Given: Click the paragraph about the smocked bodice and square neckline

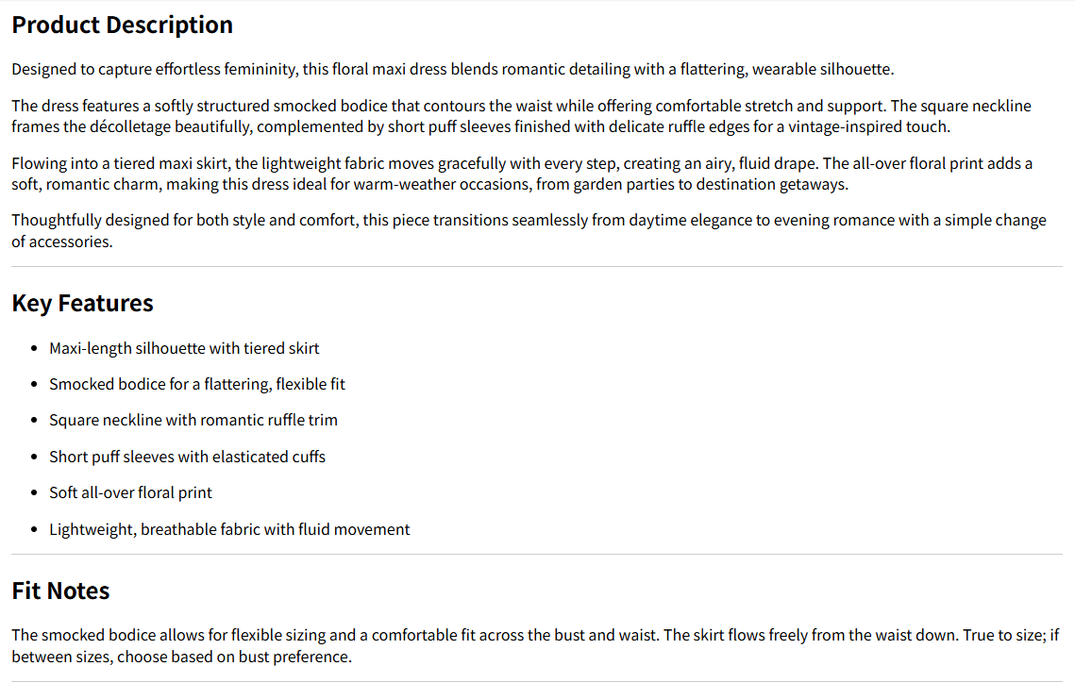Looking at the screenshot, I should [521, 116].
